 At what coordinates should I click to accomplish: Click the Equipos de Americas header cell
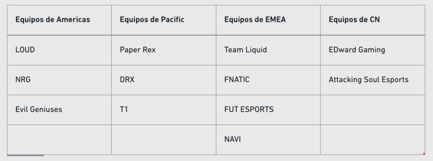tap(59, 20)
